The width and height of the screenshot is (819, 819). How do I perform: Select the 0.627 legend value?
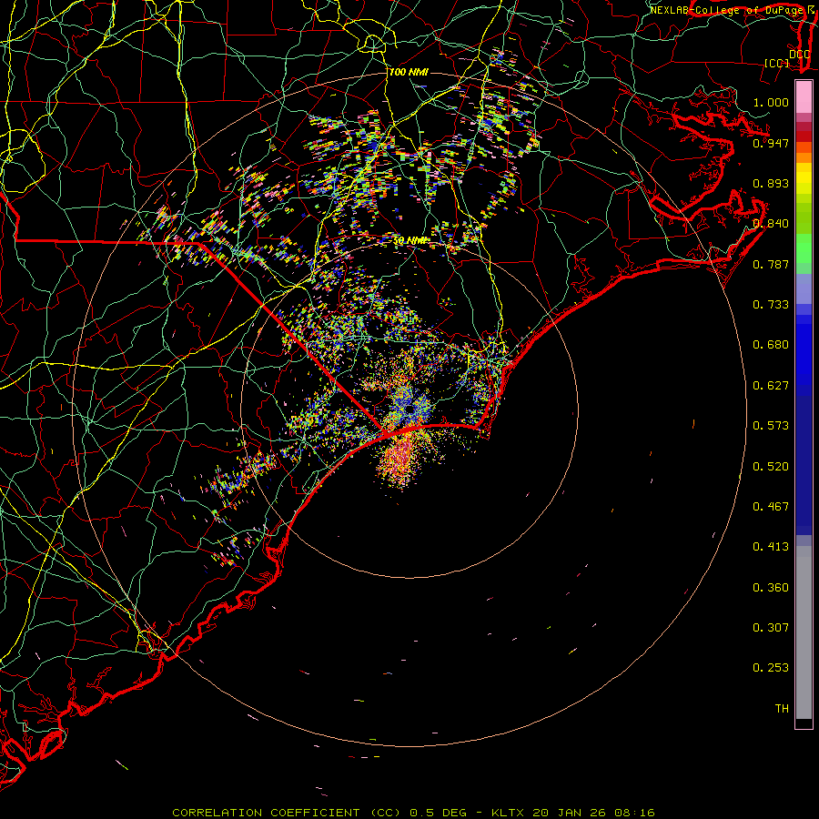771,386
